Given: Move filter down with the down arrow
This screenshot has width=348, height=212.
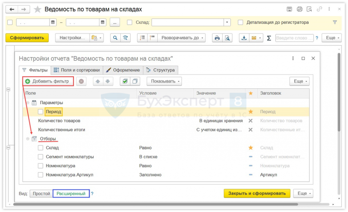Looking at the screenshot, I should click(x=108, y=81).
